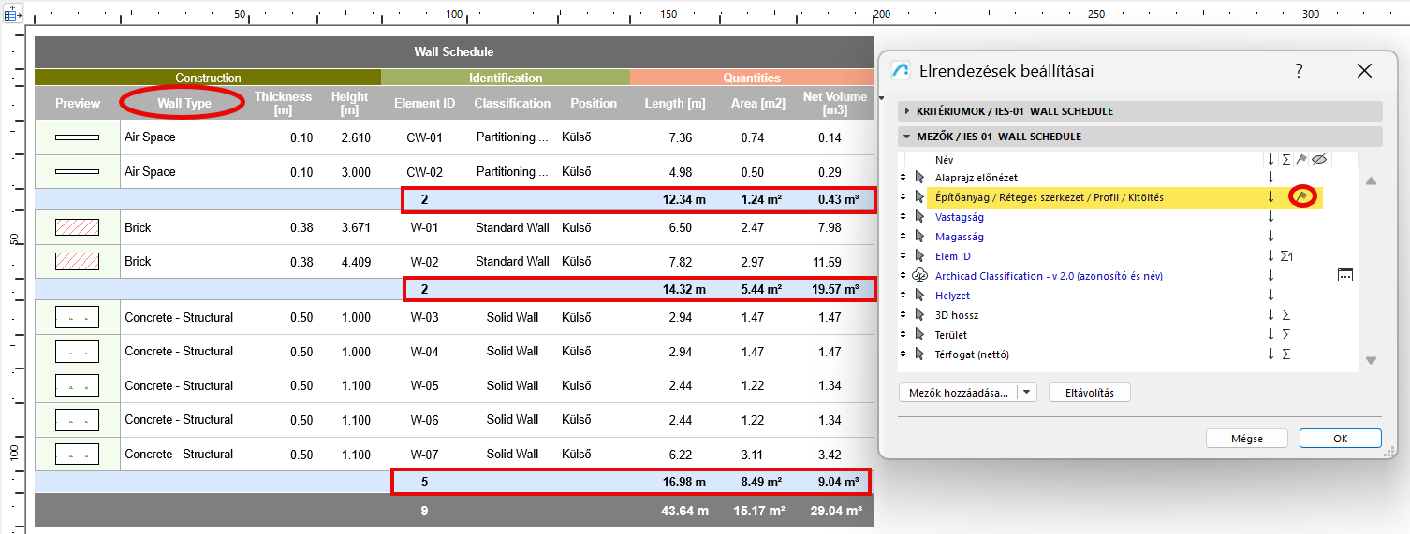Click the sum icon on the Elem ID row

pyautogui.click(x=1288, y=256)
